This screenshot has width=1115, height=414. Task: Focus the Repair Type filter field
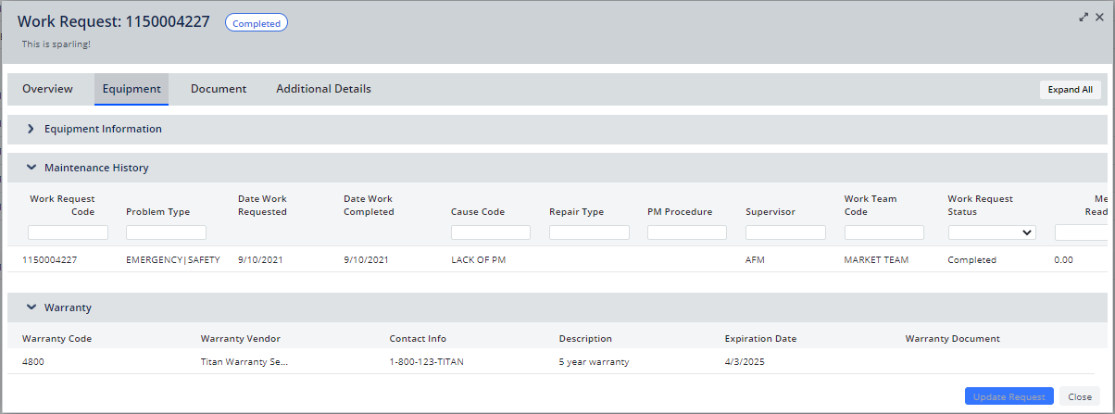pos(589,232)
